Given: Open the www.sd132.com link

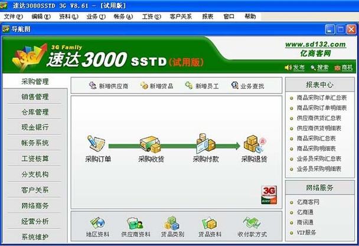Looking at the screenshot, I should tap(315, 44).
